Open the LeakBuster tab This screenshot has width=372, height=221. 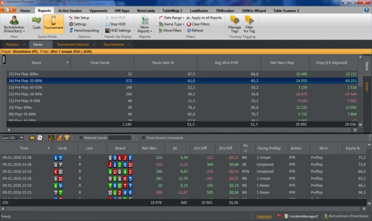pyautogui.click(x=199, y=11)
